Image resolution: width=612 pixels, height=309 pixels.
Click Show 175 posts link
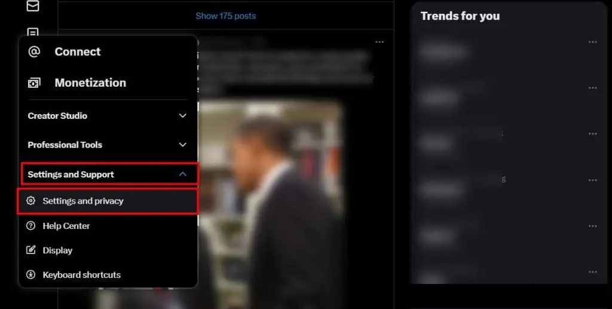pos(225,16)
